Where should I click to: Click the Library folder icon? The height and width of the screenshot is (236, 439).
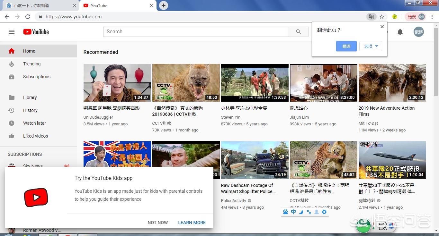12,97
